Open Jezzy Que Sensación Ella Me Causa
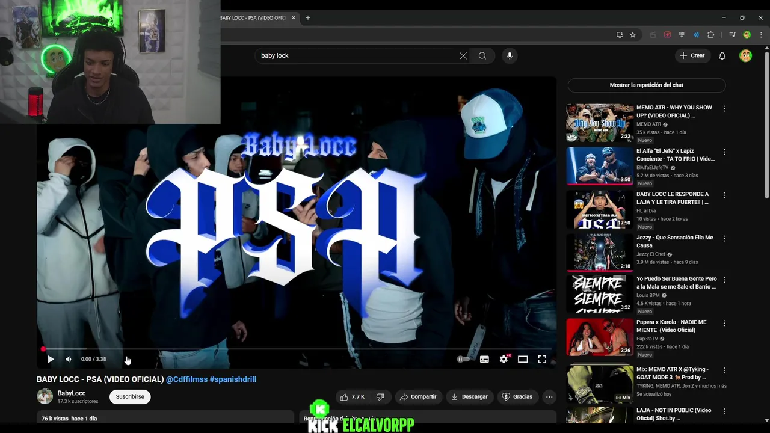 pyautogui.click(x=674, y=241)
